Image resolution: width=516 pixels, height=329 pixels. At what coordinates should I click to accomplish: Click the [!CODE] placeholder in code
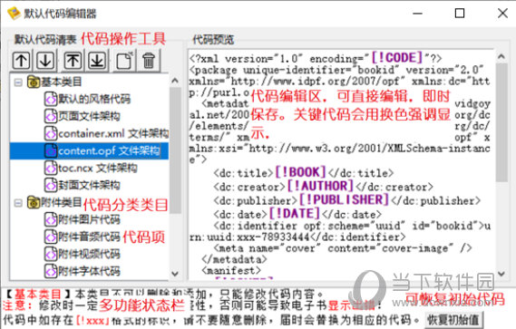tap(397, 58)
